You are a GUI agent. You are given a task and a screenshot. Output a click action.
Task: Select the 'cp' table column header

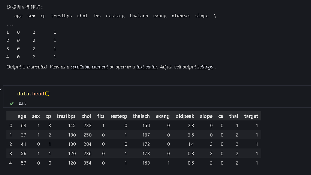[48, 116]
